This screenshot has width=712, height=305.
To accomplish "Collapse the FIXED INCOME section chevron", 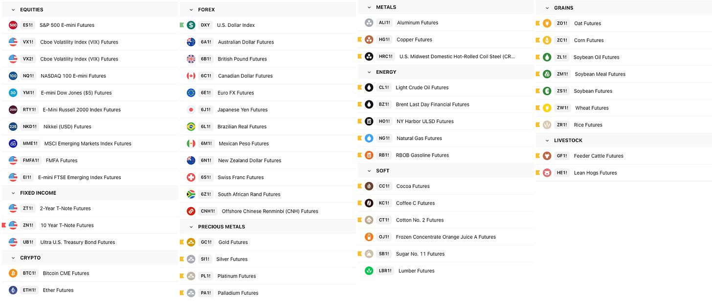I will pyautogui.click(x=13, y=193).
